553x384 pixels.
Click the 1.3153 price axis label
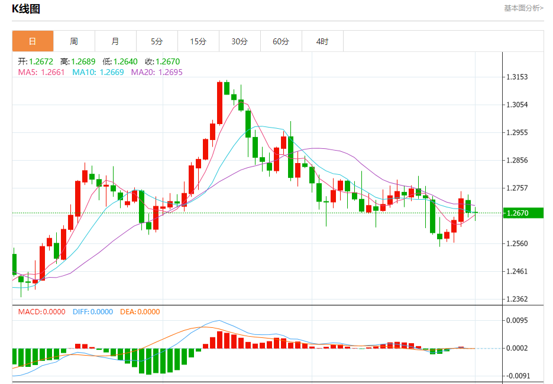tap(517, 77)
